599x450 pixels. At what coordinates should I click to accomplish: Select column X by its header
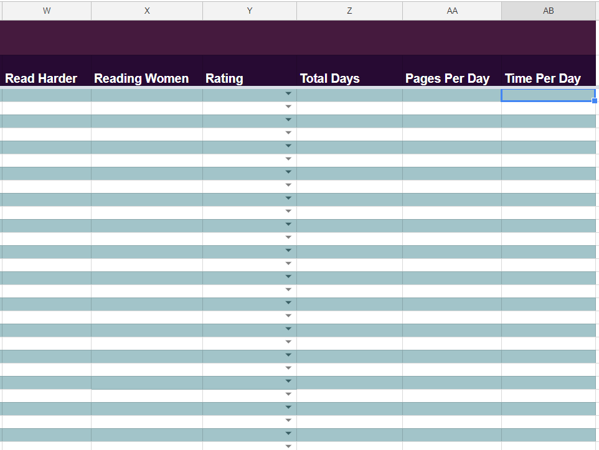[x=147, y=11]
